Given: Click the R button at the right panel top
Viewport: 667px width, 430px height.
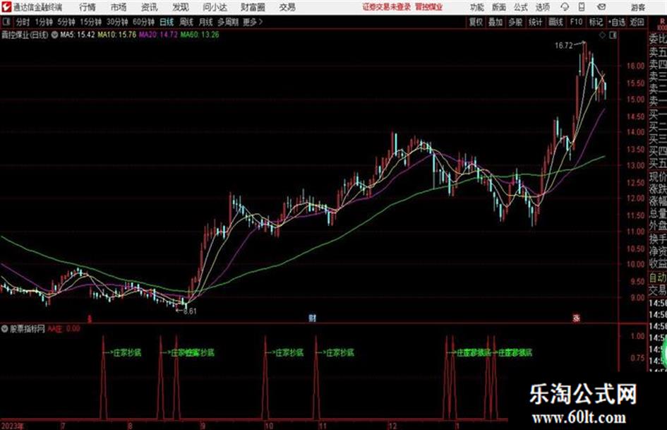Looking at the screenshot, I should [x=662, y=21].
